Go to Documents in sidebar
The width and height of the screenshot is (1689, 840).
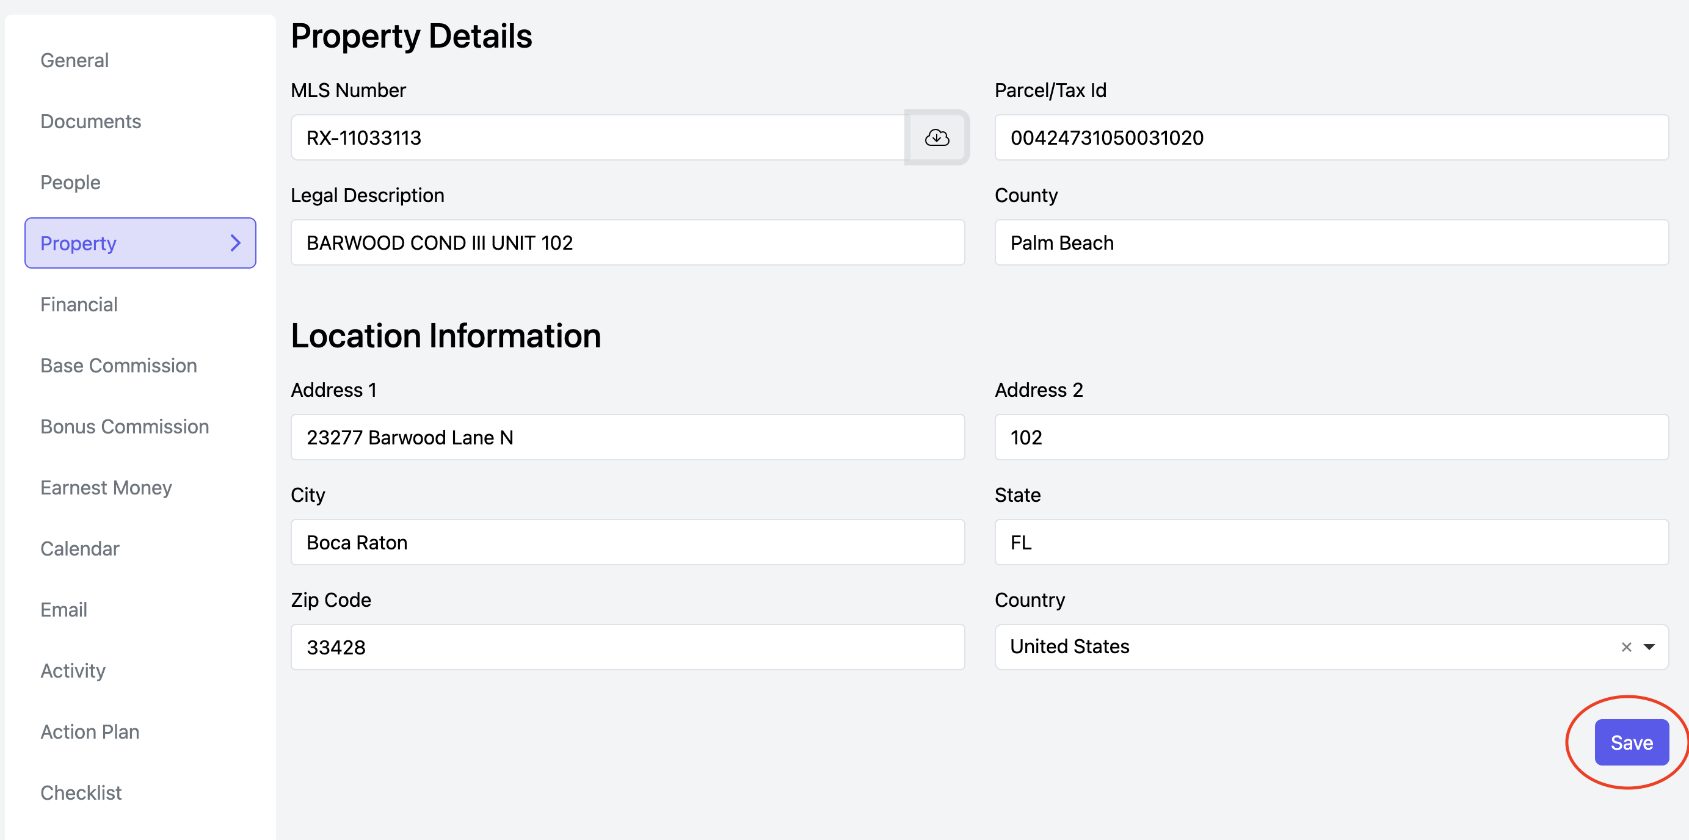[x=90, y=121]
